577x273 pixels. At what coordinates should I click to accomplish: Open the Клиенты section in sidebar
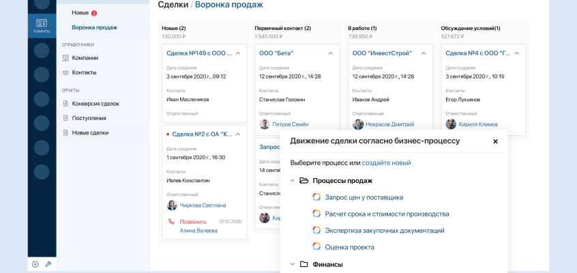[42, 25]
